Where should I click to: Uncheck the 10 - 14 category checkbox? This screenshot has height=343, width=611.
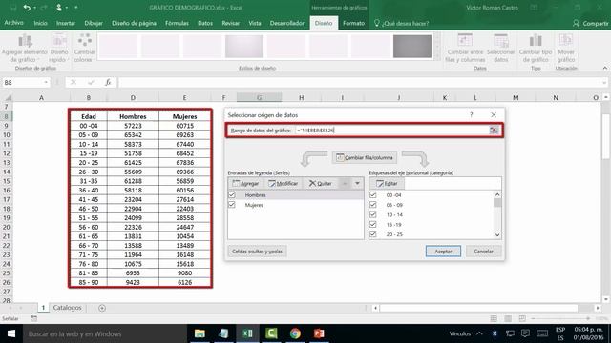click(x=373, y=214)
